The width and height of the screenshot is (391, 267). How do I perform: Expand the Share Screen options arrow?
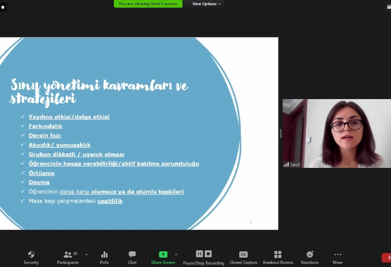[x=176, y=254]
